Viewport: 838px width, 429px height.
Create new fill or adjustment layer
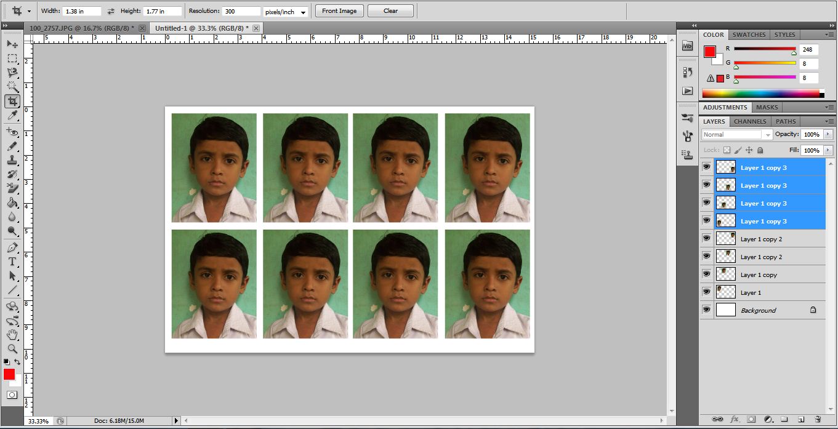(x=768, y=419)
